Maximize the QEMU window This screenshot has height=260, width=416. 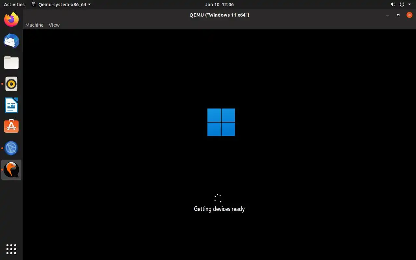coord(398,15)
